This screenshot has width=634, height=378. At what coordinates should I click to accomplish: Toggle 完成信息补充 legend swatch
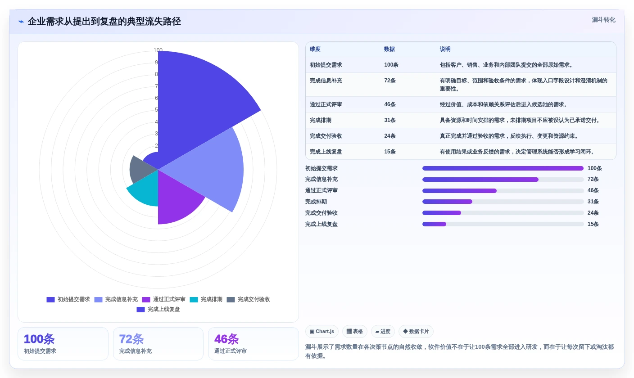98,300
